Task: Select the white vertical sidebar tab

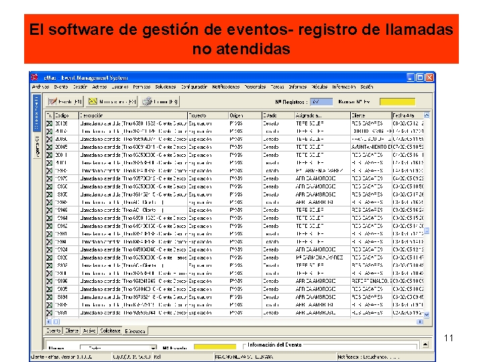Action: (37, 146)
